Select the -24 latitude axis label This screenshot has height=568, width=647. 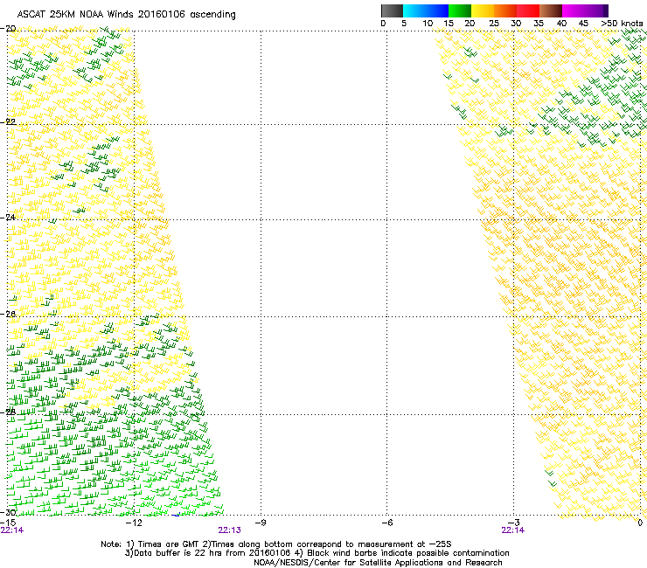coord(8,217)
